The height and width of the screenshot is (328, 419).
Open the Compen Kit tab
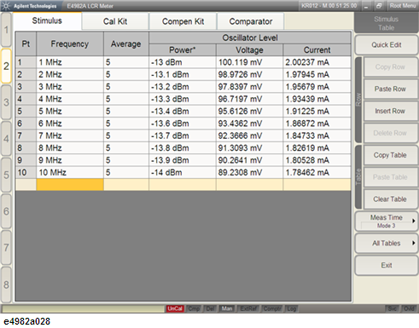click(x=183, y=21)
